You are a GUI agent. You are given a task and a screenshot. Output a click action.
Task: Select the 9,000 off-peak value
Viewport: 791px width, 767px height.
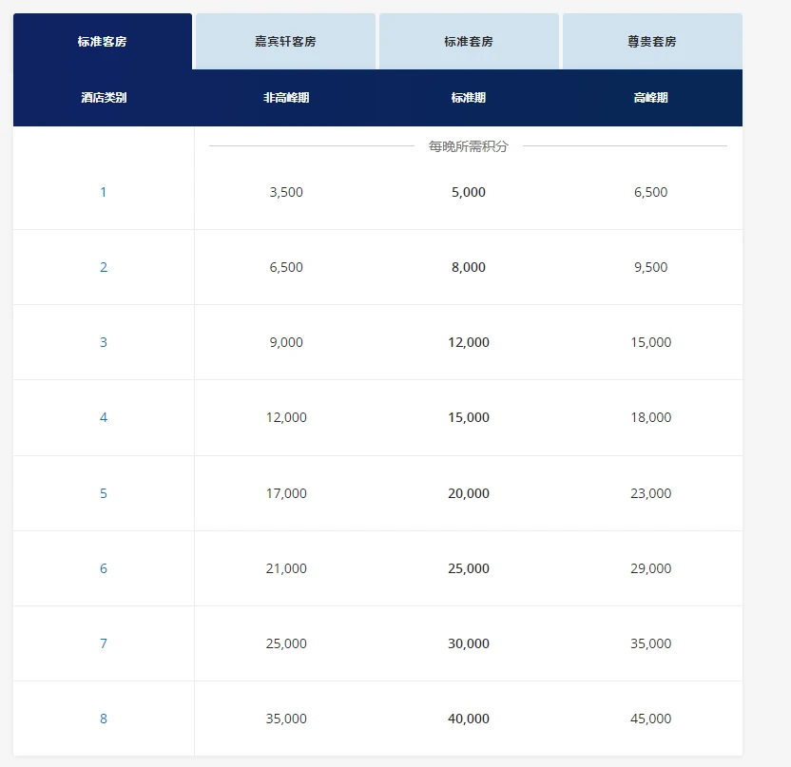[x=286, y=342]
